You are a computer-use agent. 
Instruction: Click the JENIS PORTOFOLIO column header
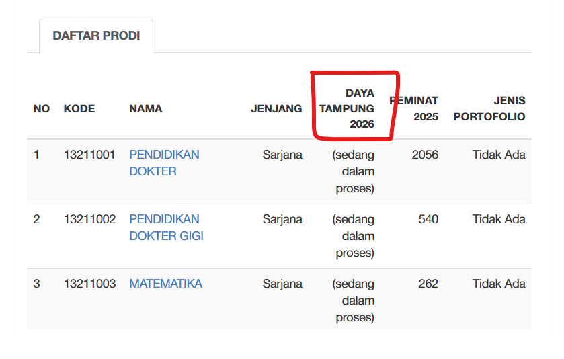coord(489,108)
